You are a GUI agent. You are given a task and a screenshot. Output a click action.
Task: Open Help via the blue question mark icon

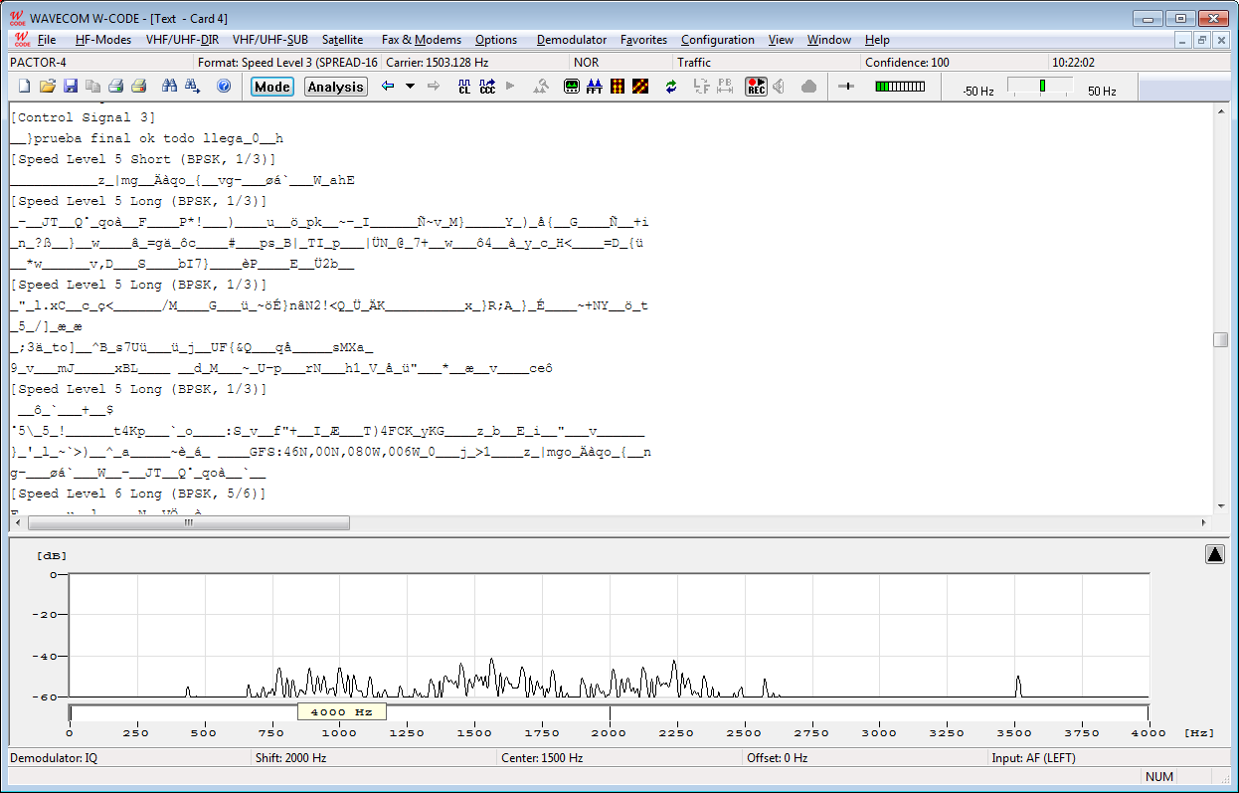(x=224, y=87)
